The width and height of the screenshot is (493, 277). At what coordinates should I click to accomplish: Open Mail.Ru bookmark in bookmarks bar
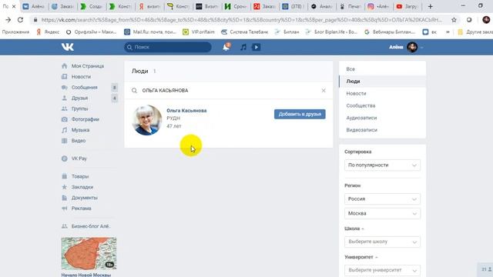coord(150,32)
